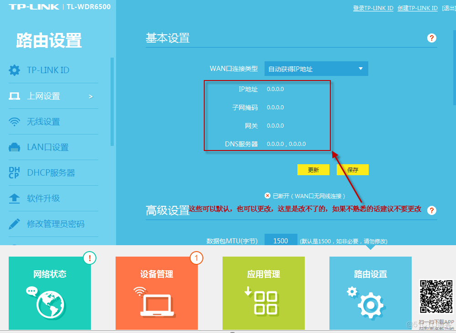456x333 pixels.
Task: Click the DNS服务器 value 0.0.0.0 , 0.0.0.0
Action: (286, 144)
